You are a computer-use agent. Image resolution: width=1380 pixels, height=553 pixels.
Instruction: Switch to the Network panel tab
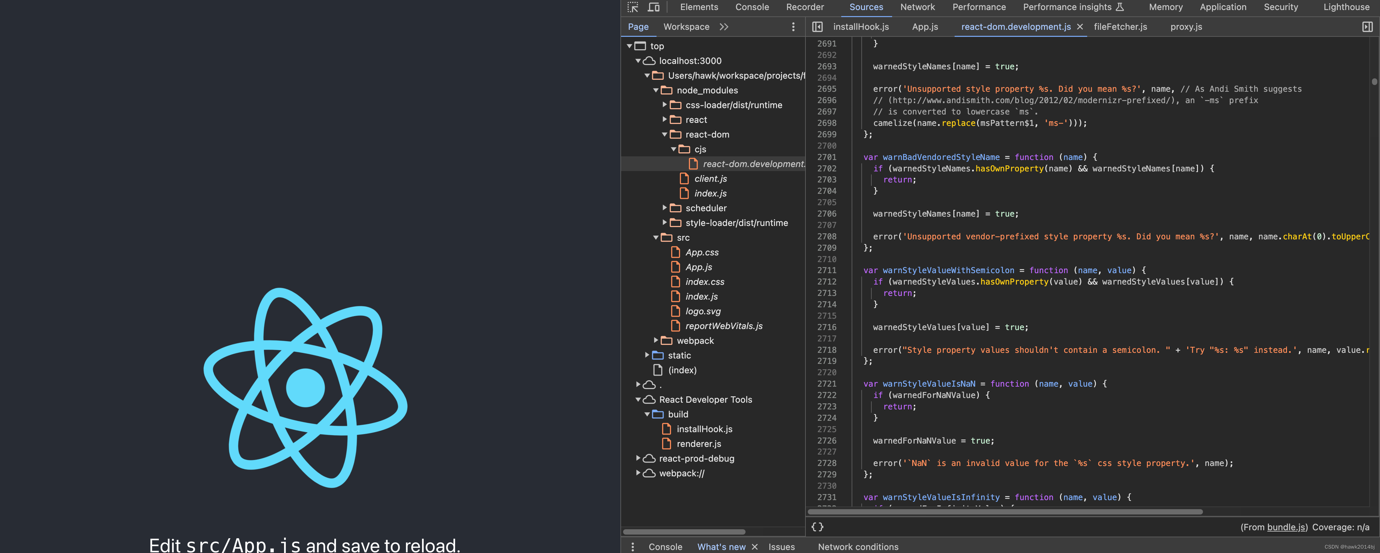(917, 7)
